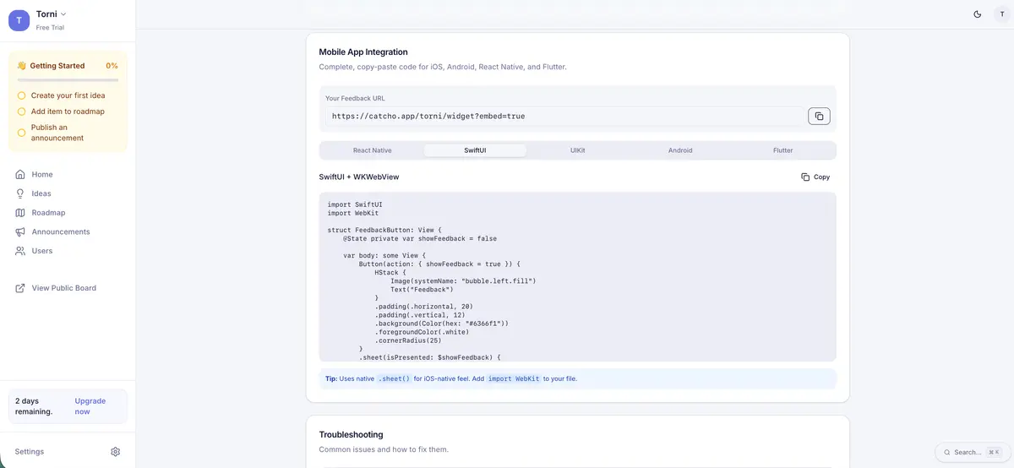The width and height of the screenshot is (1014, 468).
Task: Click 'Create your first idea' text
Action: 68,95
